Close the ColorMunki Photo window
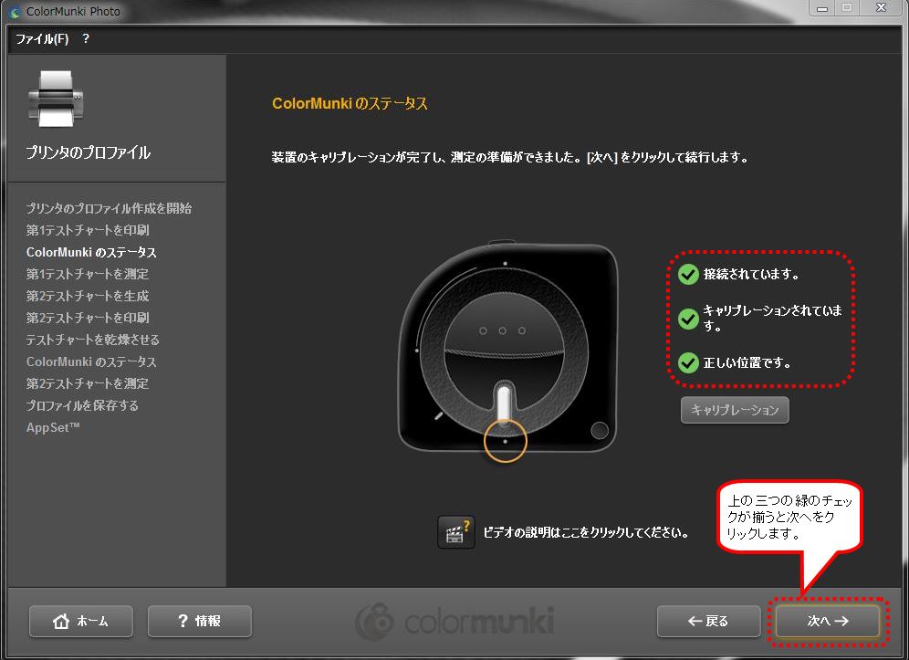 coord(881,7)
